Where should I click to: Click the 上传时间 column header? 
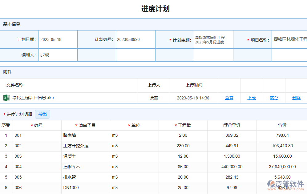tap(193, 85)
